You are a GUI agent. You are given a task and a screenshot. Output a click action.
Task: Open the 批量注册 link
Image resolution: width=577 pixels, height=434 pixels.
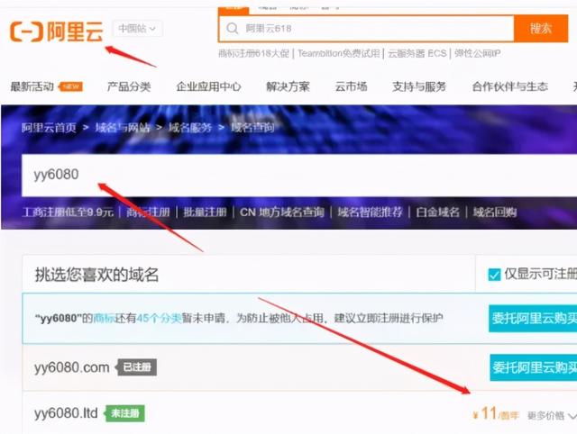point(204,212)
